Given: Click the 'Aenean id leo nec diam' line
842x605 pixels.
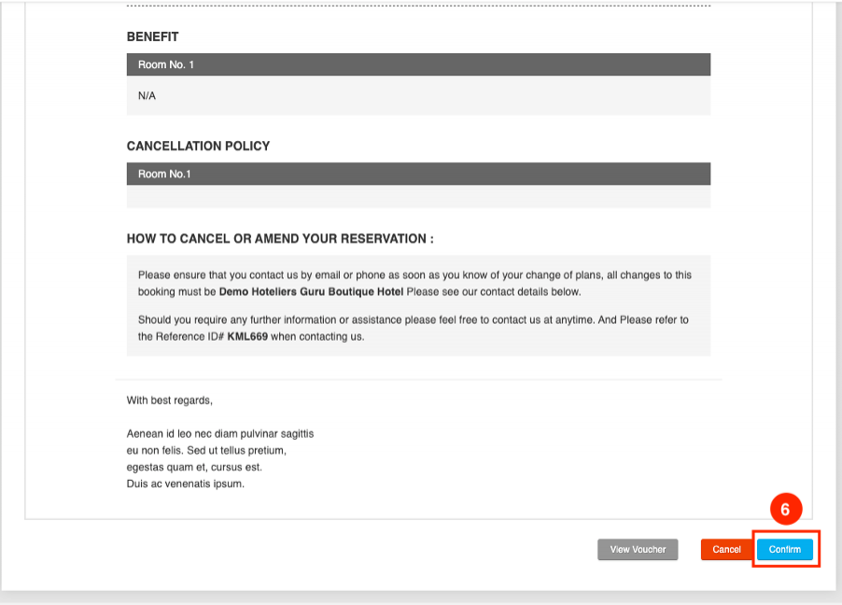Looking at the screenshot, I should tap(220, 434).
